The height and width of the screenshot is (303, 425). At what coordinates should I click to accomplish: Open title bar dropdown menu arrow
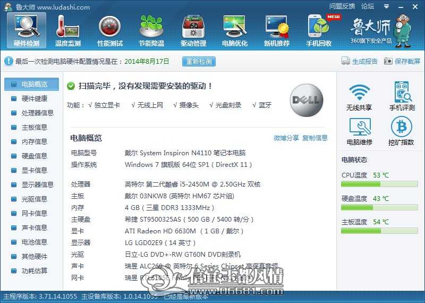[x=387, y=6]
